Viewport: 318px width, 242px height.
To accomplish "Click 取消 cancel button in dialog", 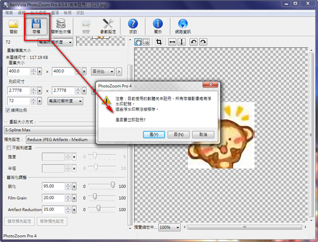I will [203, 135].
